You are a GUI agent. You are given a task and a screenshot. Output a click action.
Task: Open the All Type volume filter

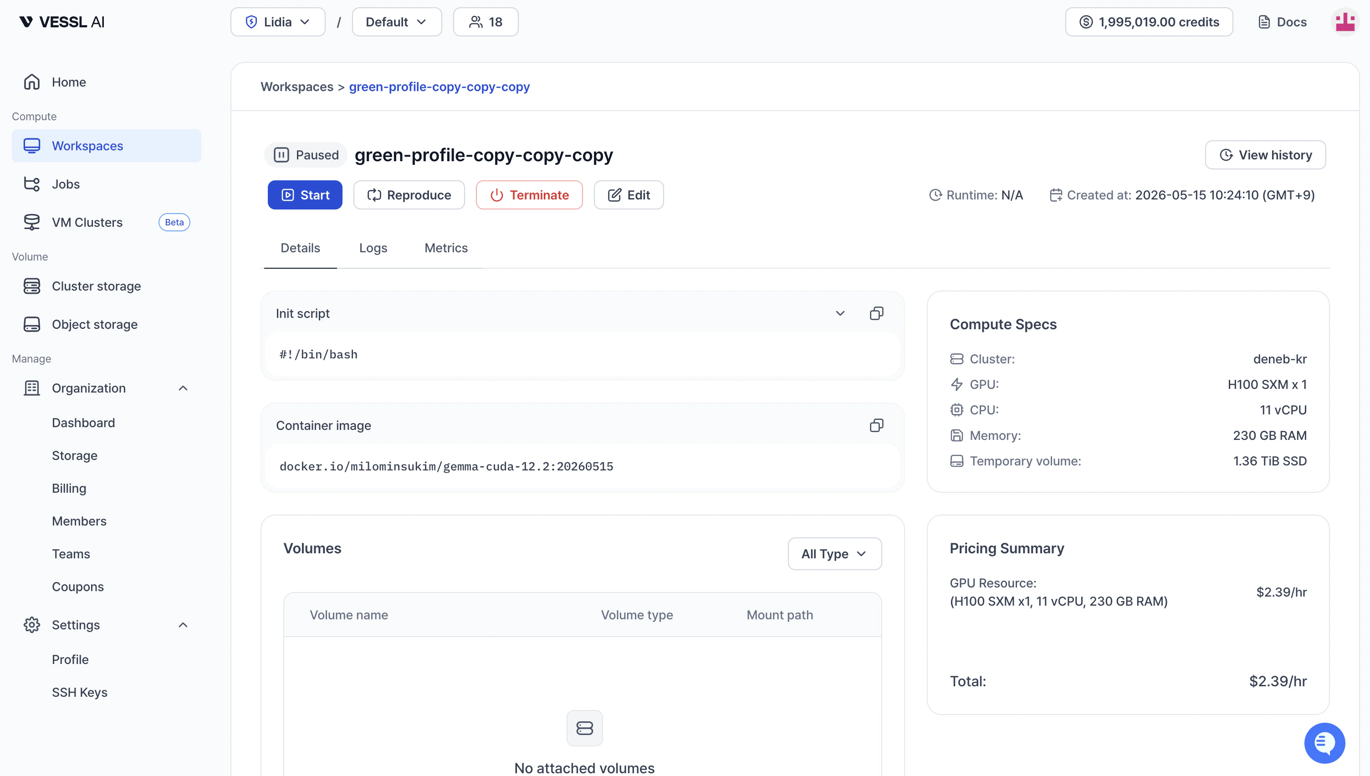click(834, 554)
